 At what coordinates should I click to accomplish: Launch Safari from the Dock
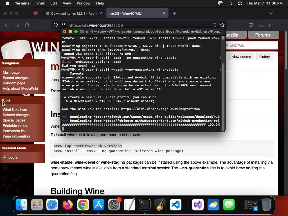pyautogui.click(x=52, y=205)
